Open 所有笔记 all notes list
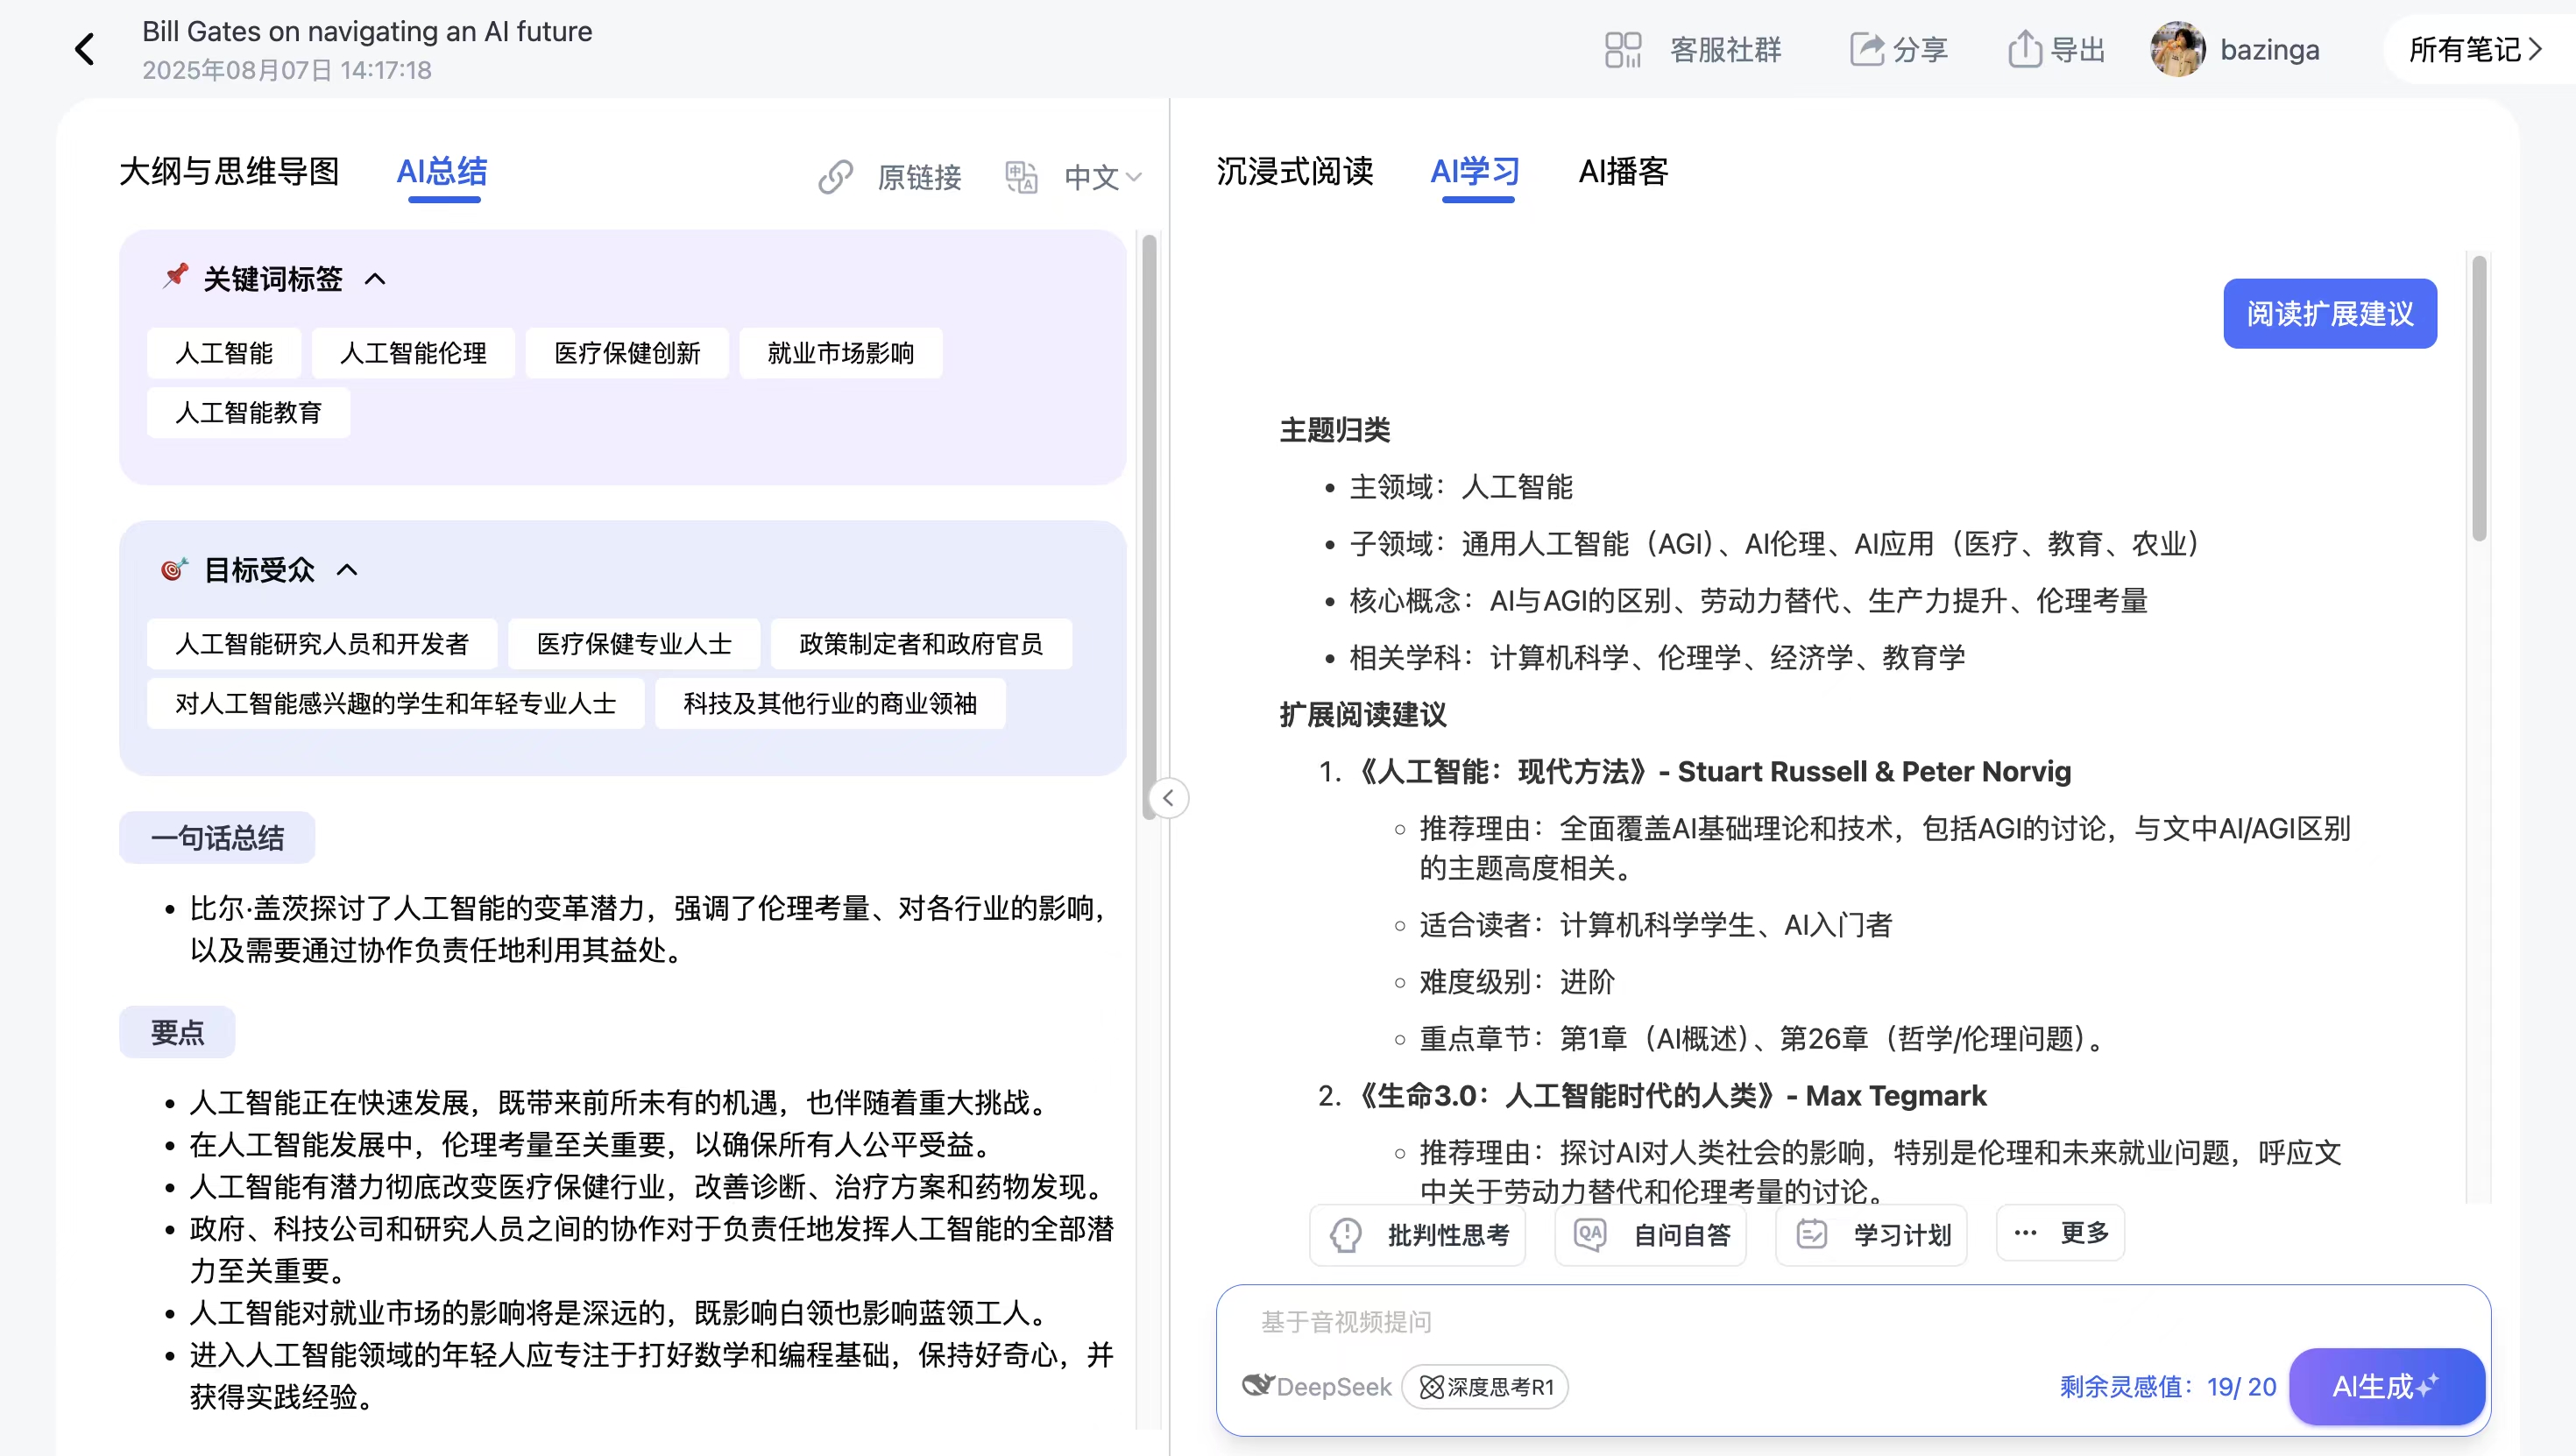This screenshot has width=2576, height=1456. pyautogui.click(x=2476, y=49)
